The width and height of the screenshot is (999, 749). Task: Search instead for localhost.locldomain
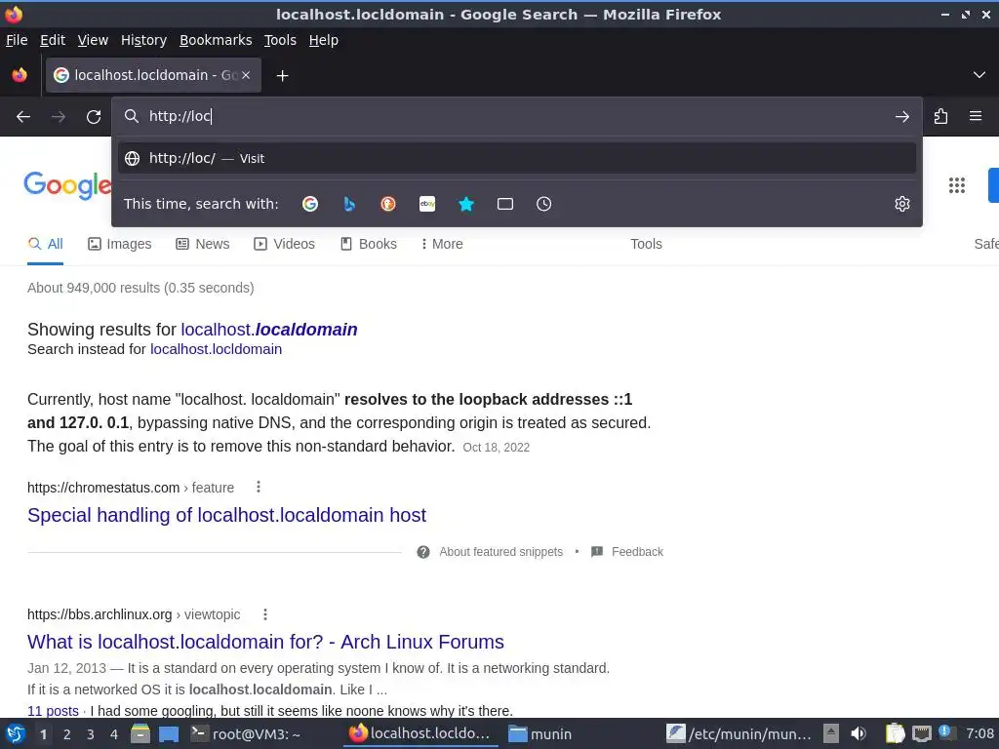coord(216,349)
